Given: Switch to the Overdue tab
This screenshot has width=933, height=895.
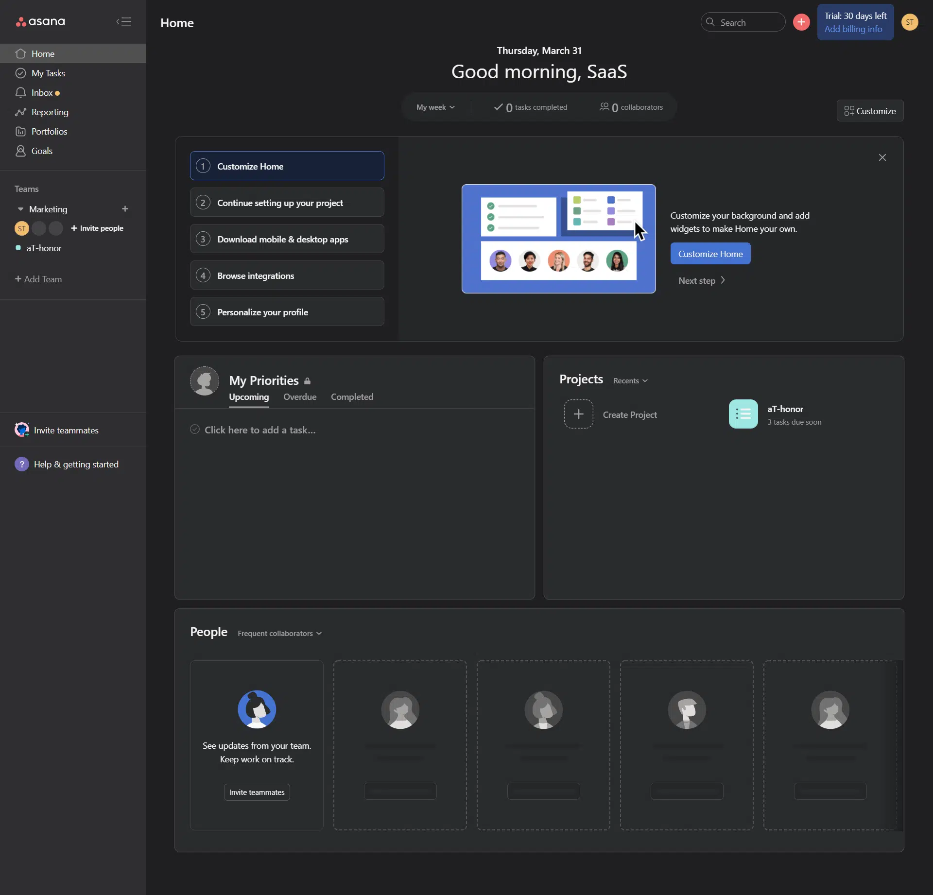Looking at the screenshot, I should [300, 397].
